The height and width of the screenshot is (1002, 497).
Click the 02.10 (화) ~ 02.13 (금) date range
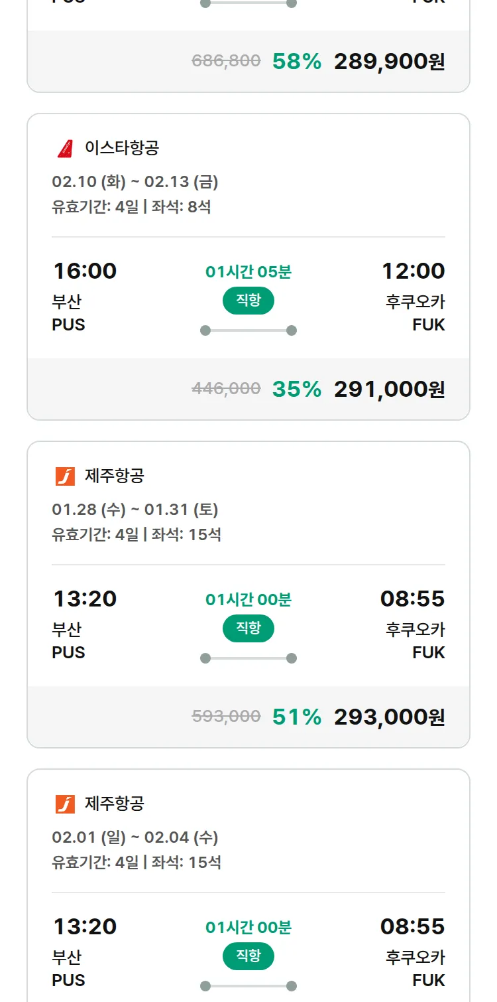coord(135,181)
